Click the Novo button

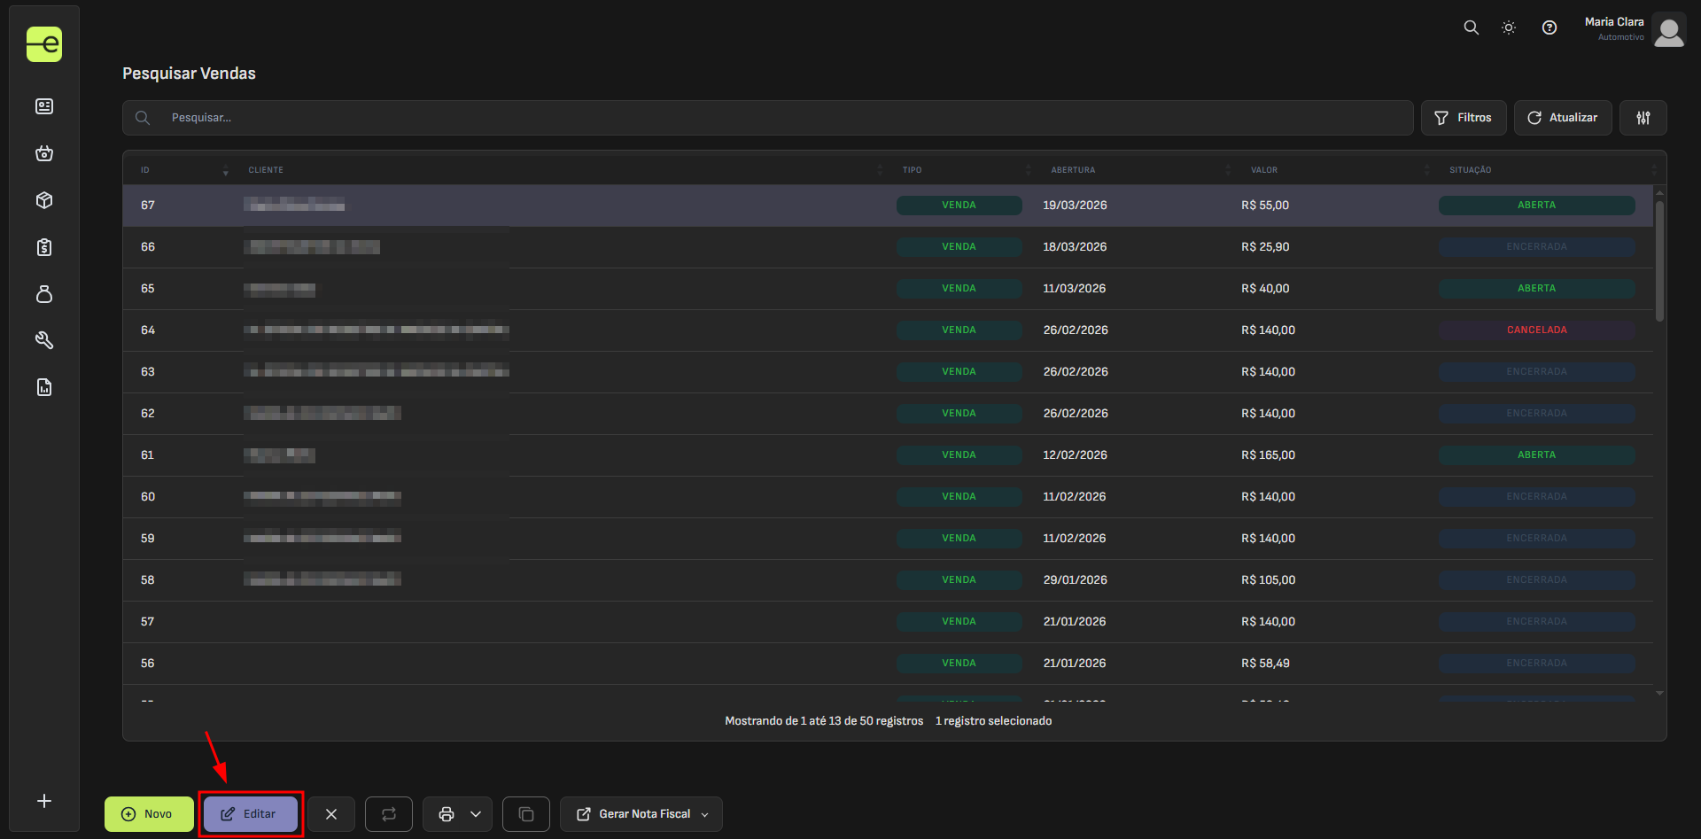tap(149, 814)
